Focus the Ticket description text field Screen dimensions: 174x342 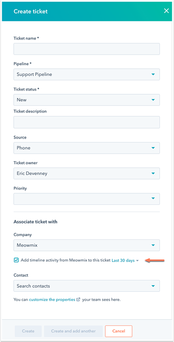point(87,122)
